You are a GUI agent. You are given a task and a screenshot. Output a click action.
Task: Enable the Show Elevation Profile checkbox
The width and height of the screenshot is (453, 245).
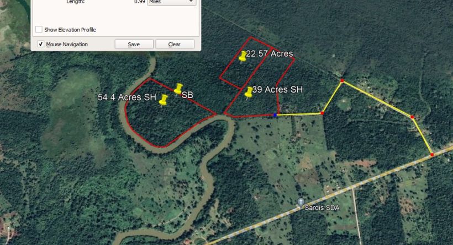[39, 29]
